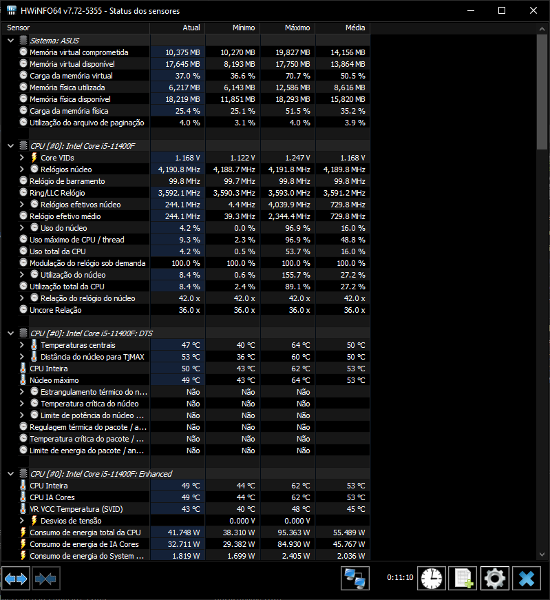Collapse the CPU [#0]: Intel Core i5-11400F group
Image resolution: width=550 pixels, height=600 pixels.
point(11,146)
